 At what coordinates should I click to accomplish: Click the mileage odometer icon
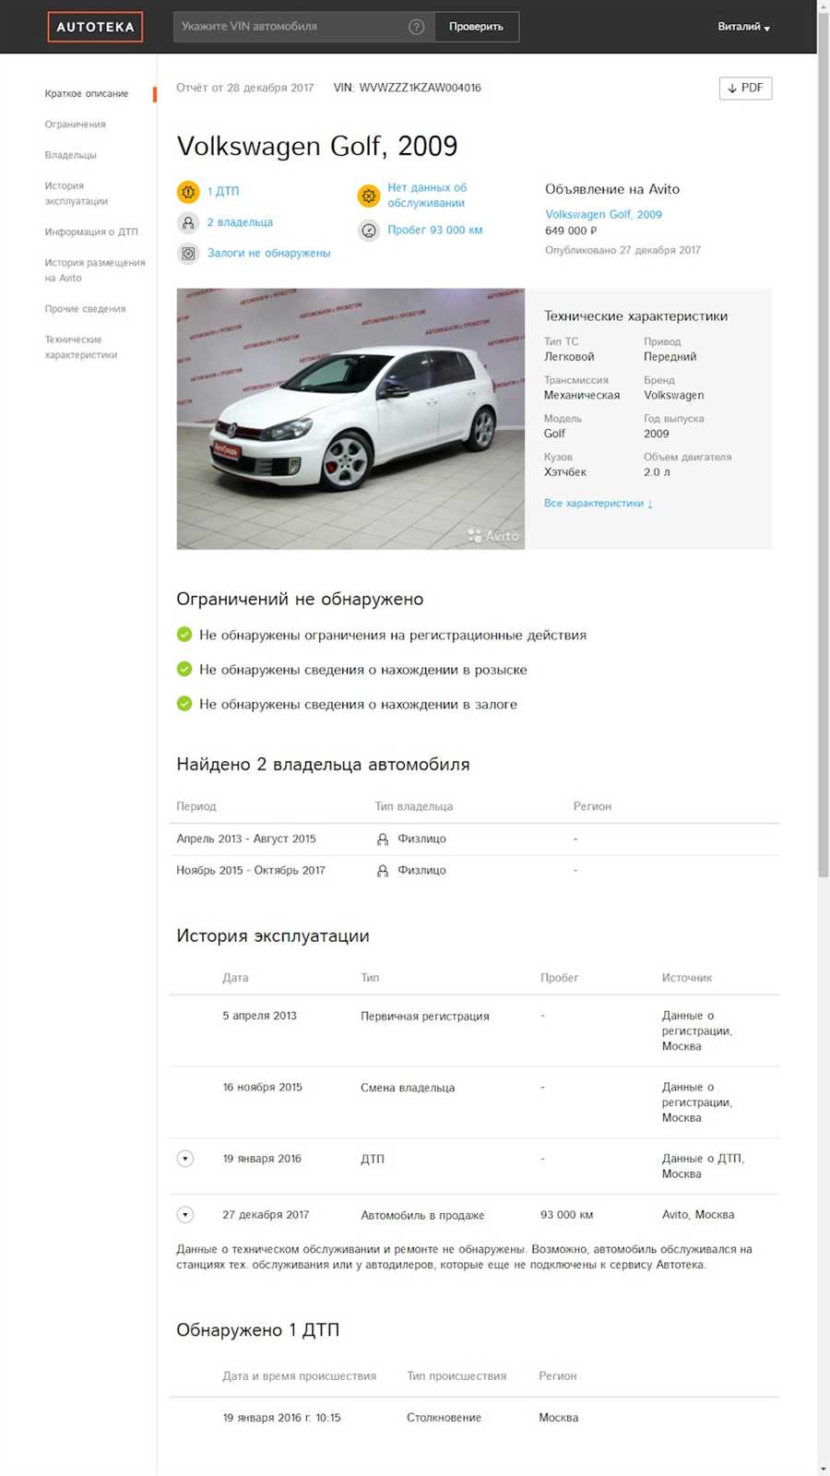tap(369, 231)
